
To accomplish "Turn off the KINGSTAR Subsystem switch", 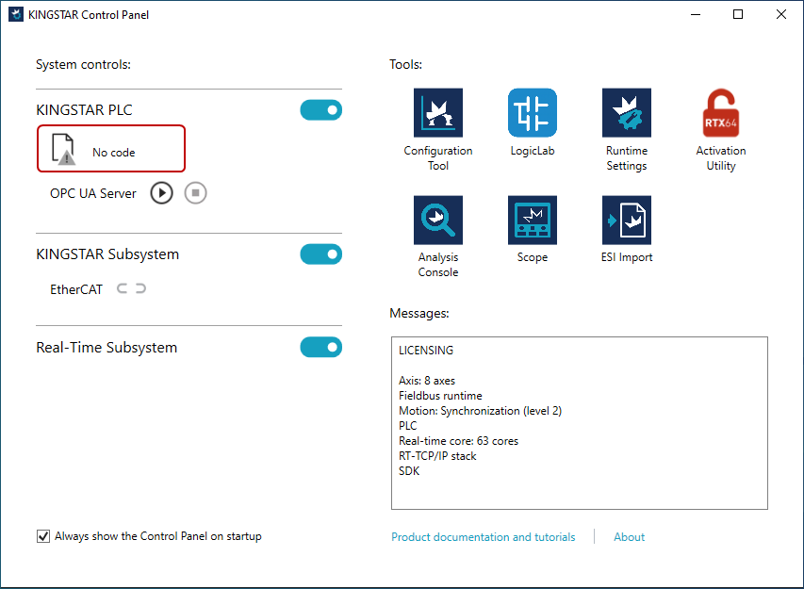I will pos(320,254).
